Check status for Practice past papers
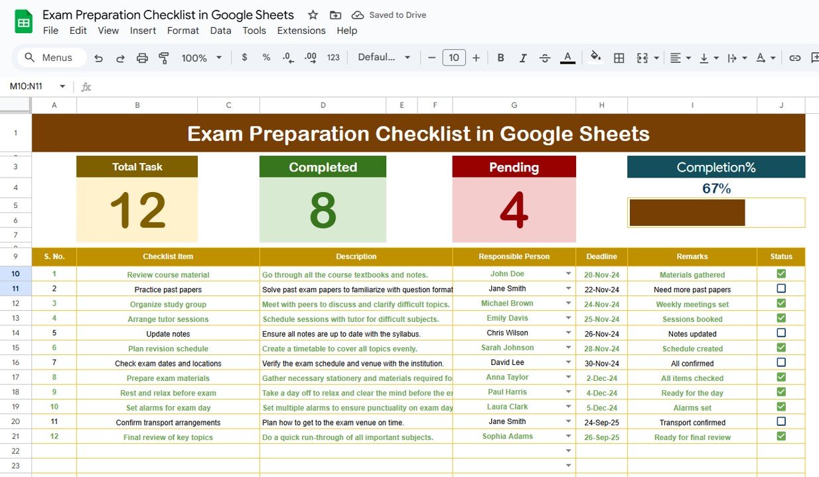Viewport: 819px width, 477px height. (781, 288)
